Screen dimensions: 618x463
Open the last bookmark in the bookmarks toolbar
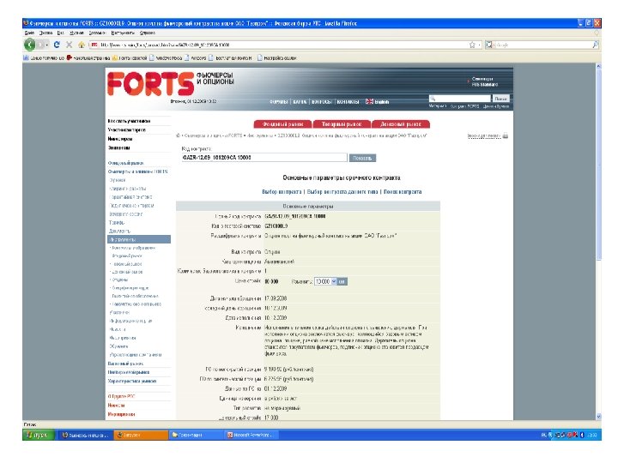(276, 58)
